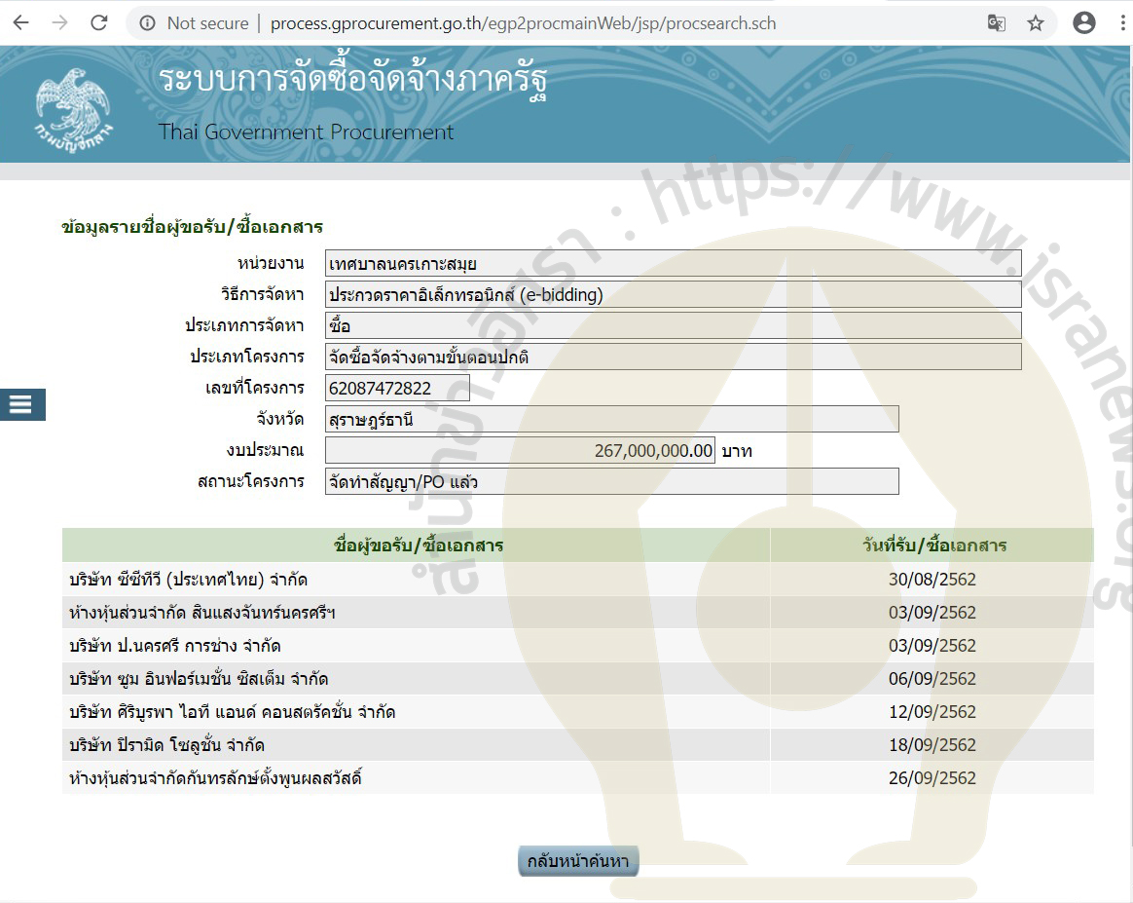Image resolution: width=1133 pixels, height=903 pixels.
Task: Open the Chrome profile avatar
Action: [1083, 23]
